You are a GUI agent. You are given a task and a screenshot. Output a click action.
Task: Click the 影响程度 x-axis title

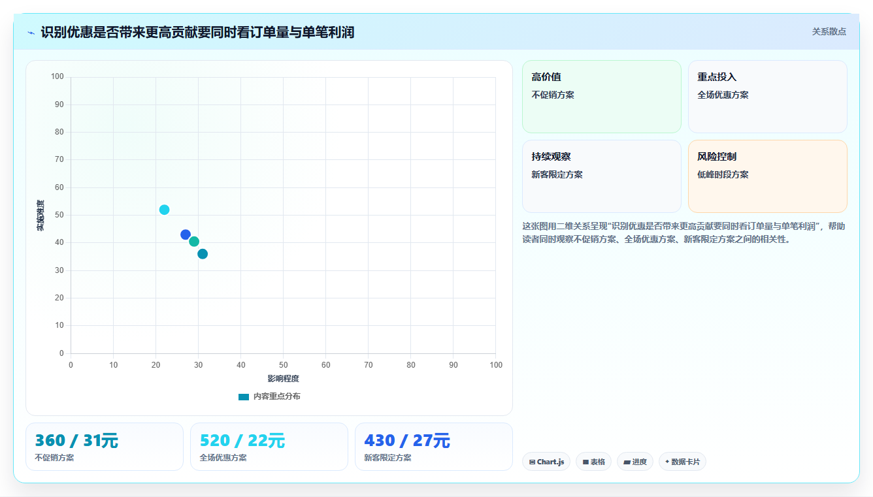(x=283, y=379)
